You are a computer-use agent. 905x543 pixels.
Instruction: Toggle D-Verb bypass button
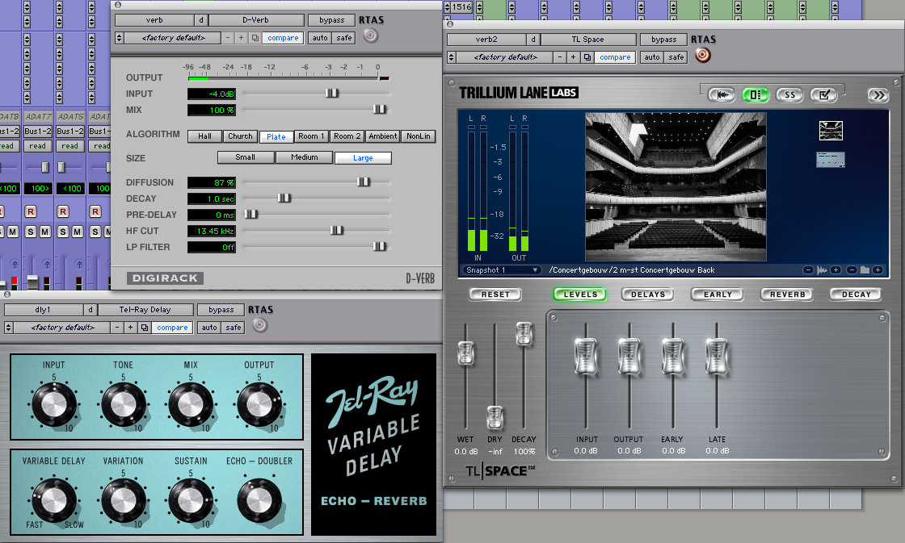point(332,20)
